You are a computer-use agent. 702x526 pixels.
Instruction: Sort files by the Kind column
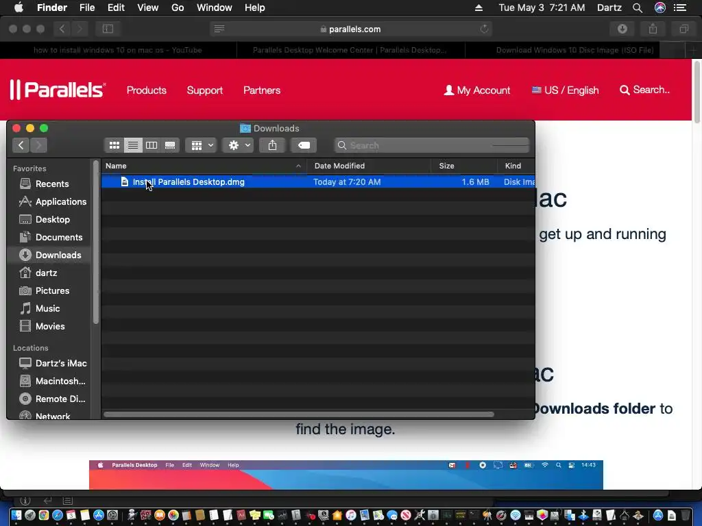click(516, 166)
